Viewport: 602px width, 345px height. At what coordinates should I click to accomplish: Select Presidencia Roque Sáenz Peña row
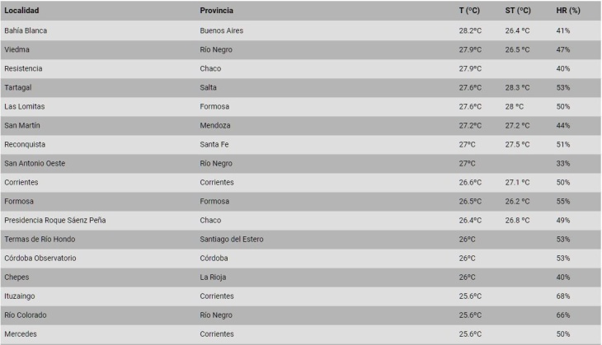tap(301, 221)
